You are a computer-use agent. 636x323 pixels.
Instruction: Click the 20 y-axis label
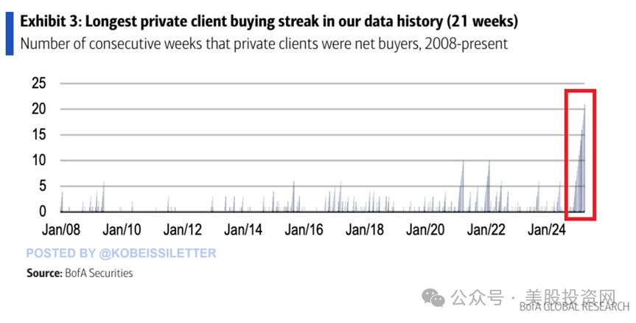(39, 109)
